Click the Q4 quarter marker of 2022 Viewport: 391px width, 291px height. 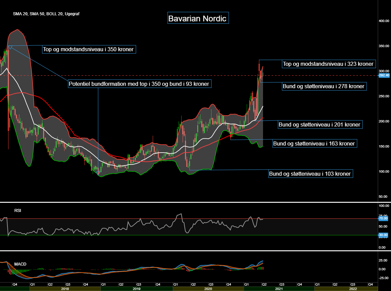coord(371,284)
